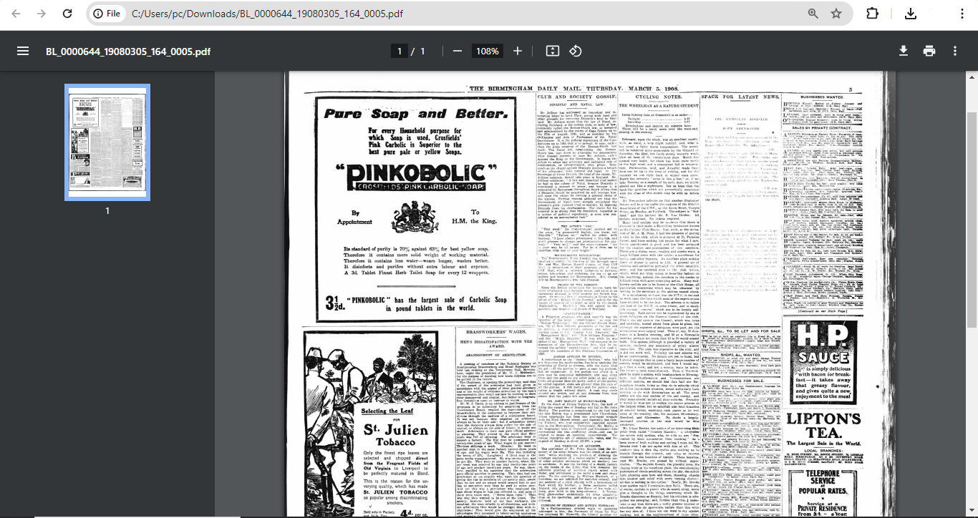Viewport: 978px width, 518px height.
Task: Open the Extensions puzzle icon
Action: coord(873,14)
